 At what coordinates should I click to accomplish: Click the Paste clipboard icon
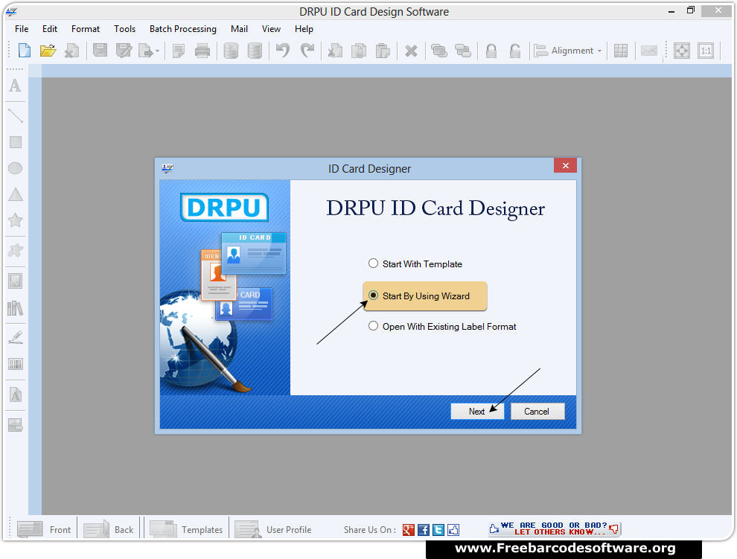[x=383, y=51]
